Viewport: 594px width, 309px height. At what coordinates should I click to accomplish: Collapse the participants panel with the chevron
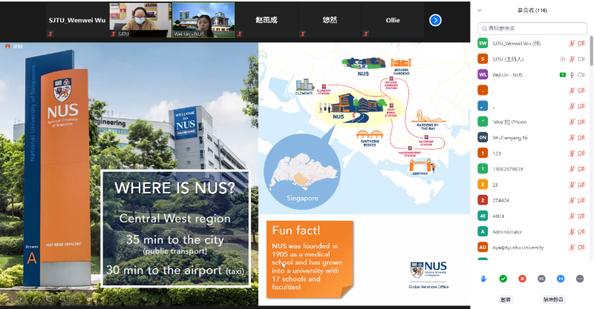pyautogui.click(x=480, y=10)
